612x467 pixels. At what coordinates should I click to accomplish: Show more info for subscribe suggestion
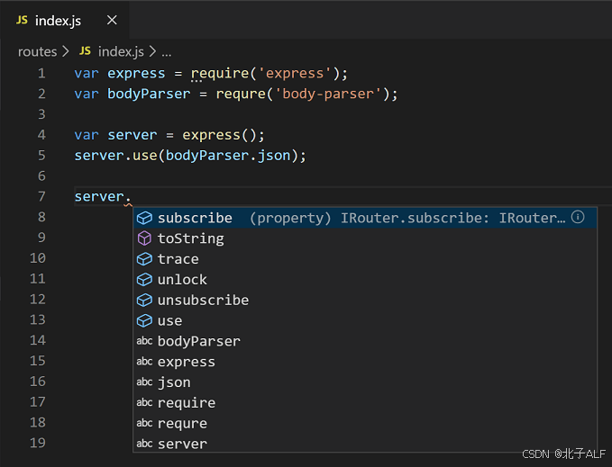click(x=578, y=217)
